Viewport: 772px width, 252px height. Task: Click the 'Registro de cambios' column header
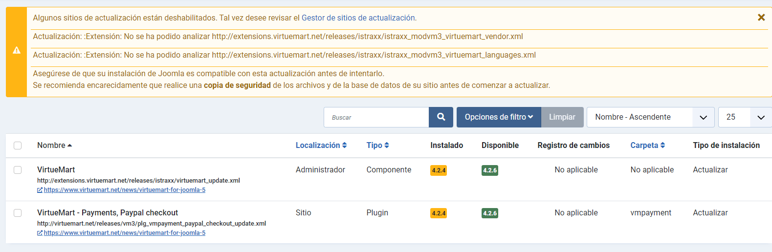(573, 146)
